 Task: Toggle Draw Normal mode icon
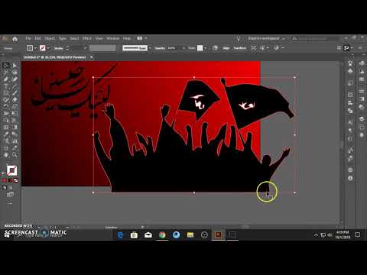[5, 187]
